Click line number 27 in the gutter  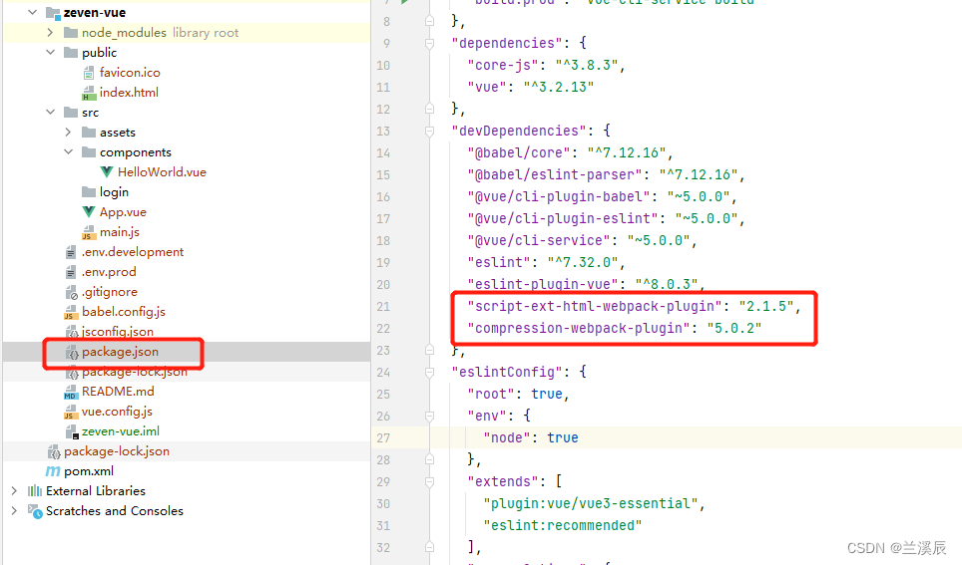pos(383,438)
